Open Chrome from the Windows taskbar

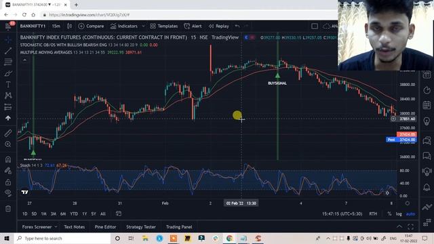(x=229, y=238)
